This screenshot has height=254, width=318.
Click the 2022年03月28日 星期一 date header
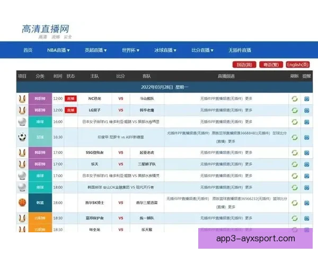164,87
